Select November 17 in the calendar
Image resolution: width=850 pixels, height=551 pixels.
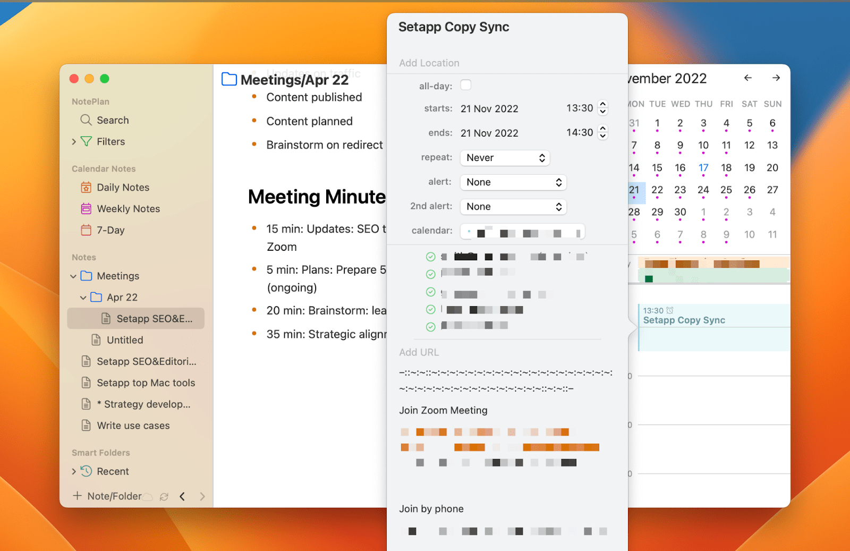[x=703, y=168]
